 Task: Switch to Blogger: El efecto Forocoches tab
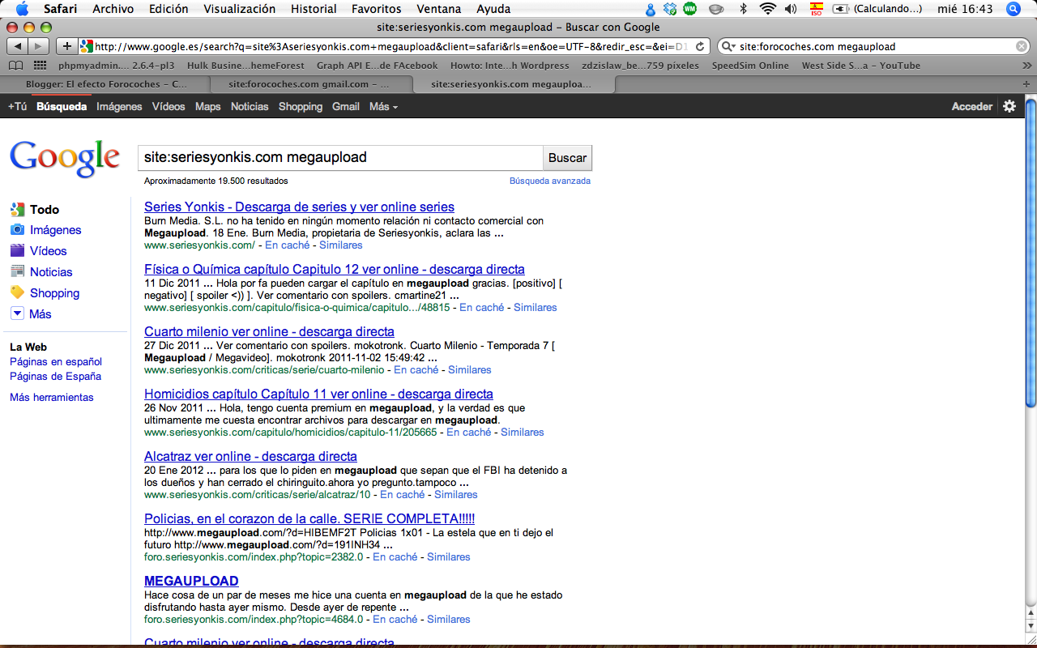[106, 83]
